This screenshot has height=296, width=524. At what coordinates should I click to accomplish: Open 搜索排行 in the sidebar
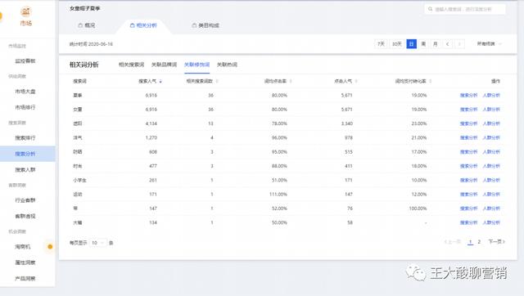[25, 138]
